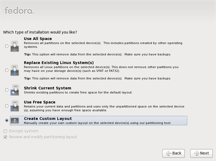Click the Shrink Current System heading

pyautogui.click(x=48, y=88)
